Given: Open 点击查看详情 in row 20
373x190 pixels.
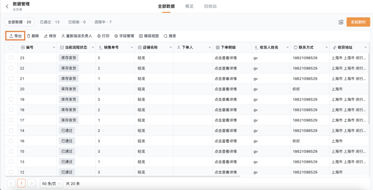Looking at the screenshot, I should click(x=225, y=89).
